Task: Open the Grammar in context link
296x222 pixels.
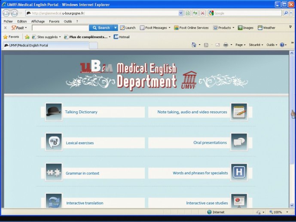Action: (x=82, y=173)
